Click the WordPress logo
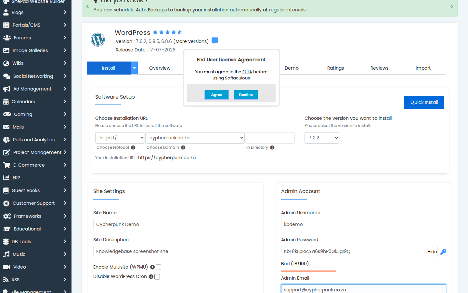This screenshot has width=468, height=293. click(98, 40)
